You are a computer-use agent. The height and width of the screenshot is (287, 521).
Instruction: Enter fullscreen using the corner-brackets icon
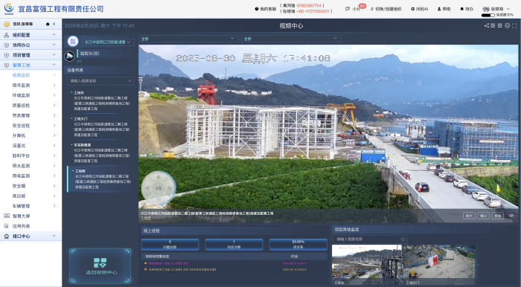514,25
